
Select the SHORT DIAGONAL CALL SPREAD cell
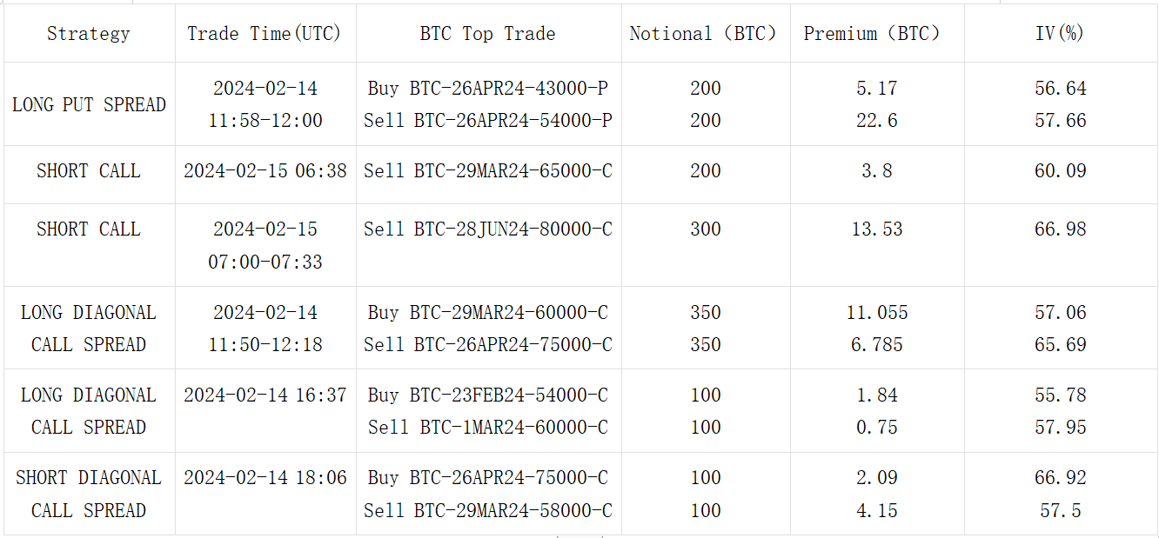89,494
